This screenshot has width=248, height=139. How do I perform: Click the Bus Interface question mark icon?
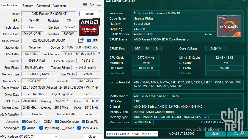(99, 54)
